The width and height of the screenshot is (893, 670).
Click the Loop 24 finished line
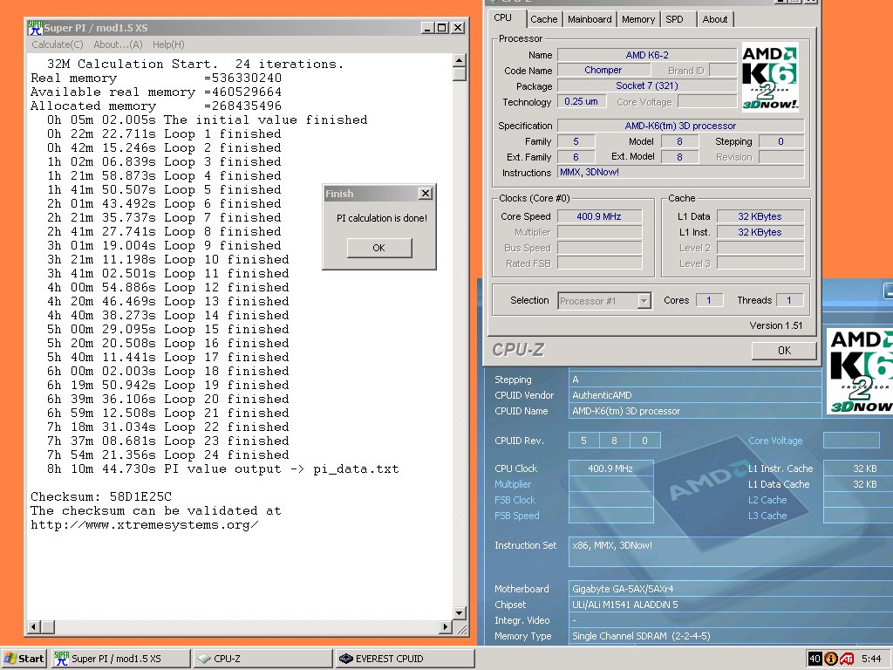pyautogui.click(x=167, y=455)
